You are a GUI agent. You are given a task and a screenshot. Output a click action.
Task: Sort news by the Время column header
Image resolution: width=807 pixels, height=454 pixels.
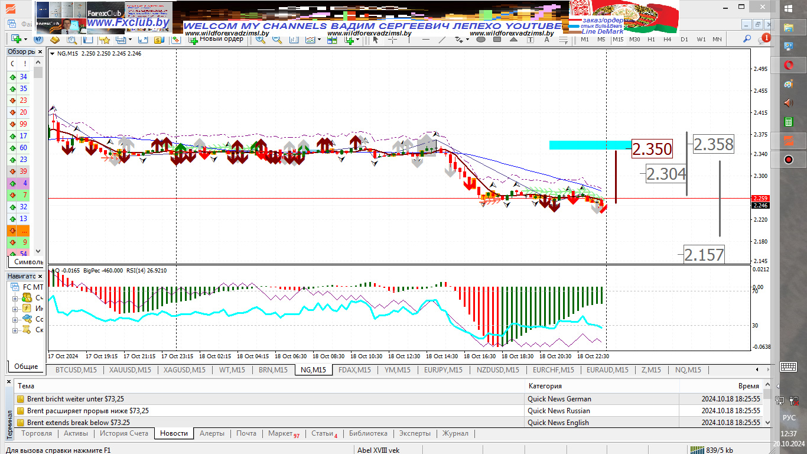[721, 386]
